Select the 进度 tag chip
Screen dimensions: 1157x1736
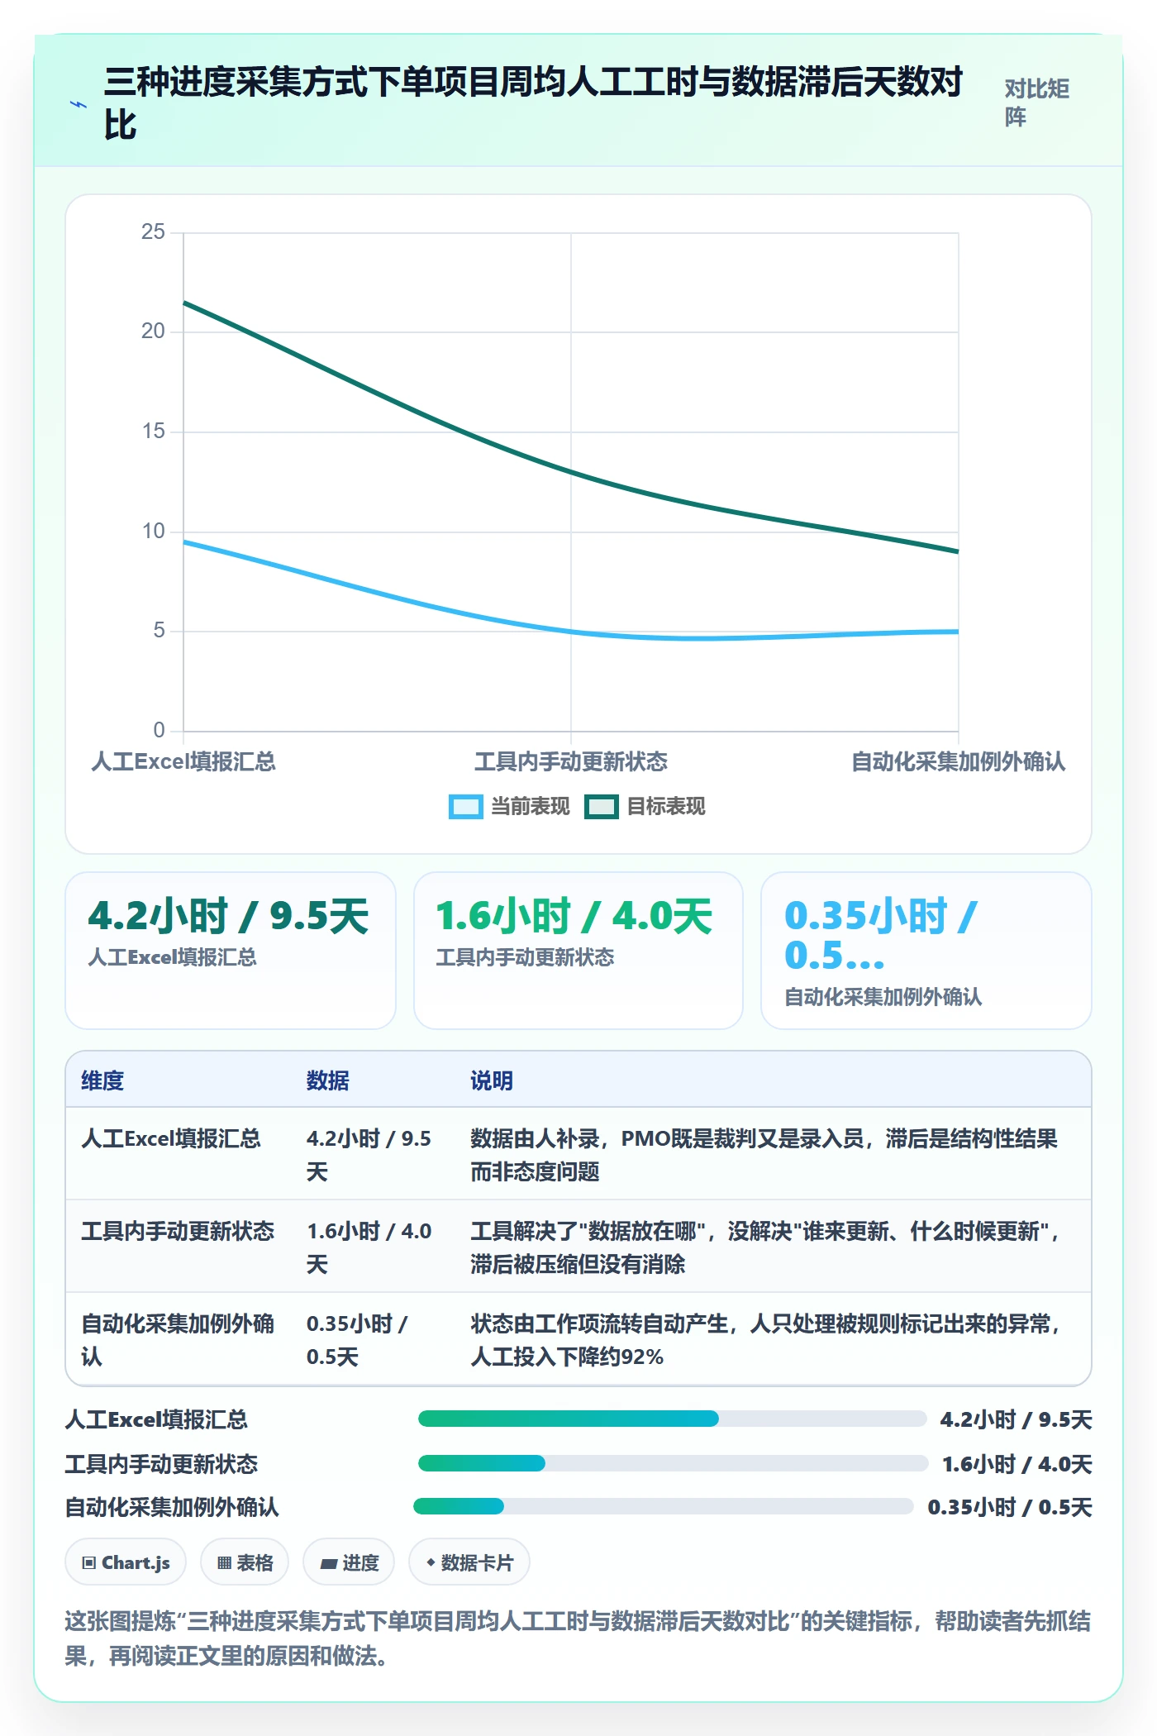349,1562
